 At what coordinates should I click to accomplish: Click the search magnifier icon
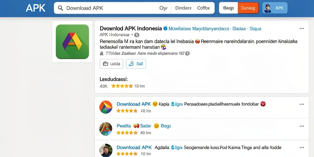tap(60, 8)
